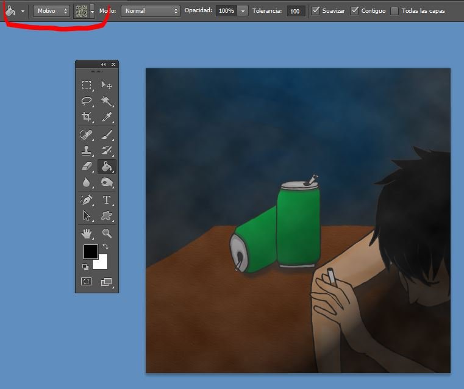
Task: Select the Eyedropper tool
Action: pyautogui.click(x=107, y=117)
